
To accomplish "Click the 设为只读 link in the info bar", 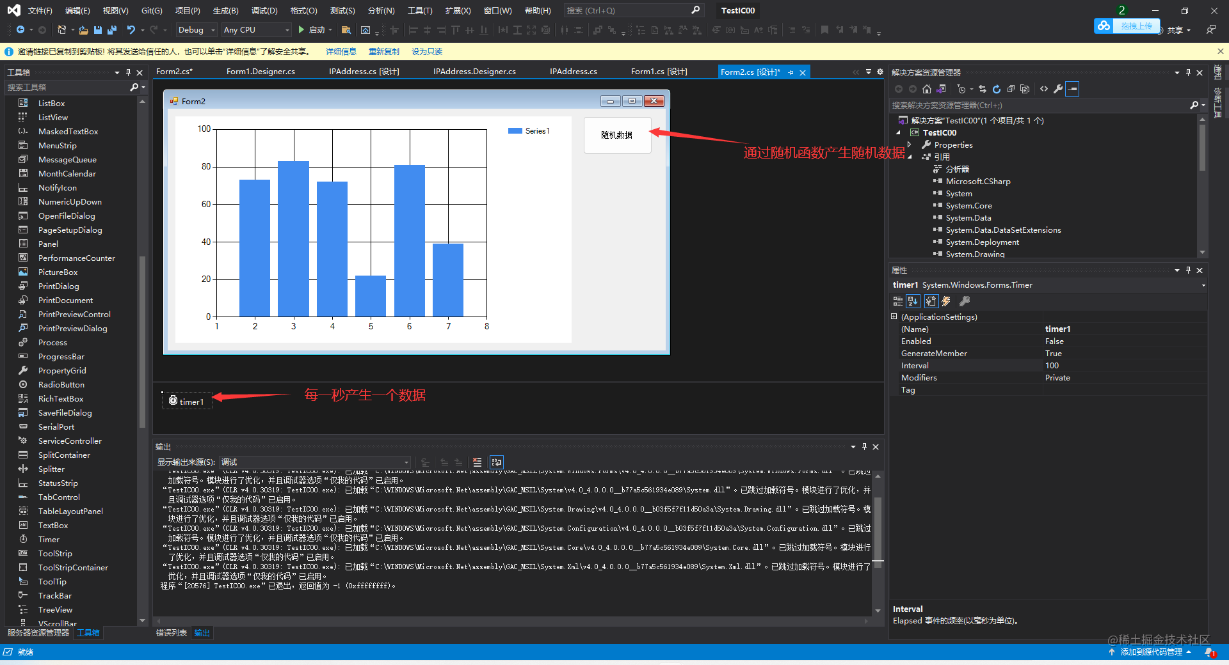I will (x=427, y=52).
